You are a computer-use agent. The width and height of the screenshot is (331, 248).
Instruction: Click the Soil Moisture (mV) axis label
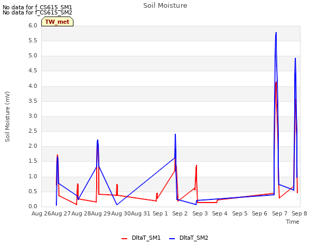tap(7, 117)
